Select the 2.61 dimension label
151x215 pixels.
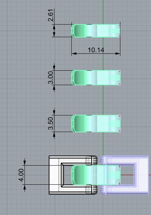pos(50,16)
